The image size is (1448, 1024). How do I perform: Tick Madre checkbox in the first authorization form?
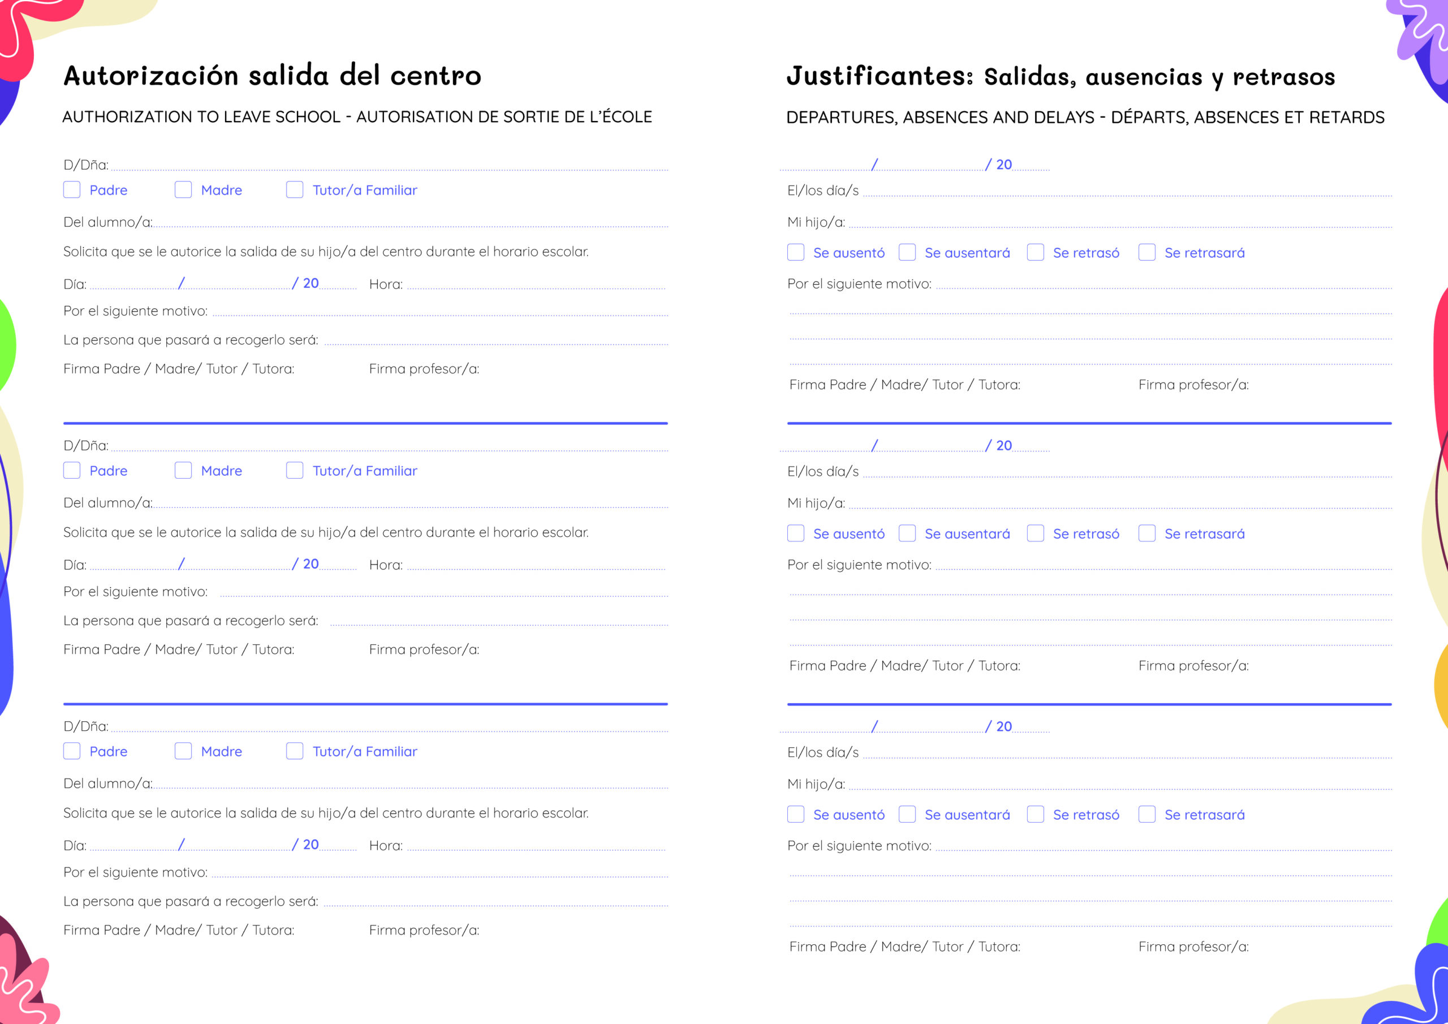pos(183,190)
